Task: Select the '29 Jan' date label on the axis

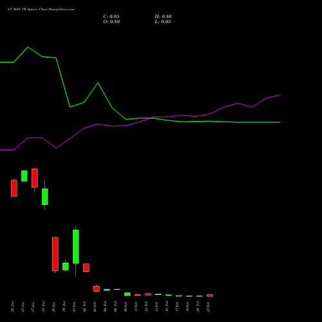Action: click(53, 307)
